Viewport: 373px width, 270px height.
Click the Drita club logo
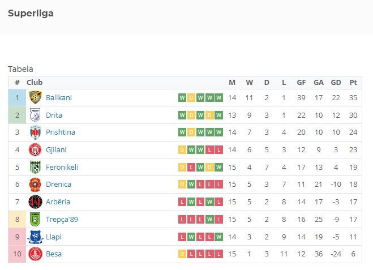point(35,115)
